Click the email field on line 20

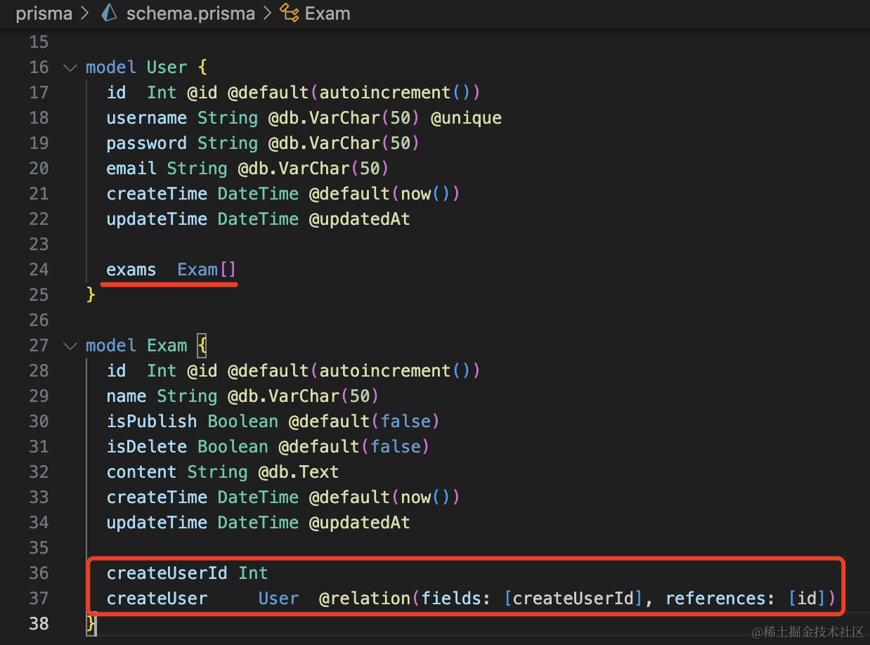pyautogui.click(x=131, y=169)
